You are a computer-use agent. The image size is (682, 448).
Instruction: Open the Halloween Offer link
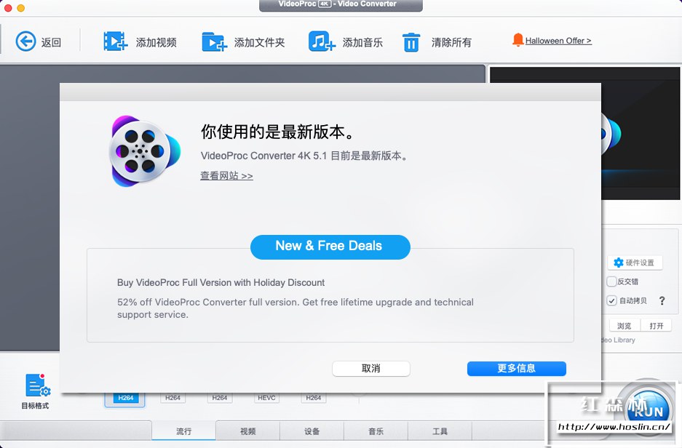[558, 41]
